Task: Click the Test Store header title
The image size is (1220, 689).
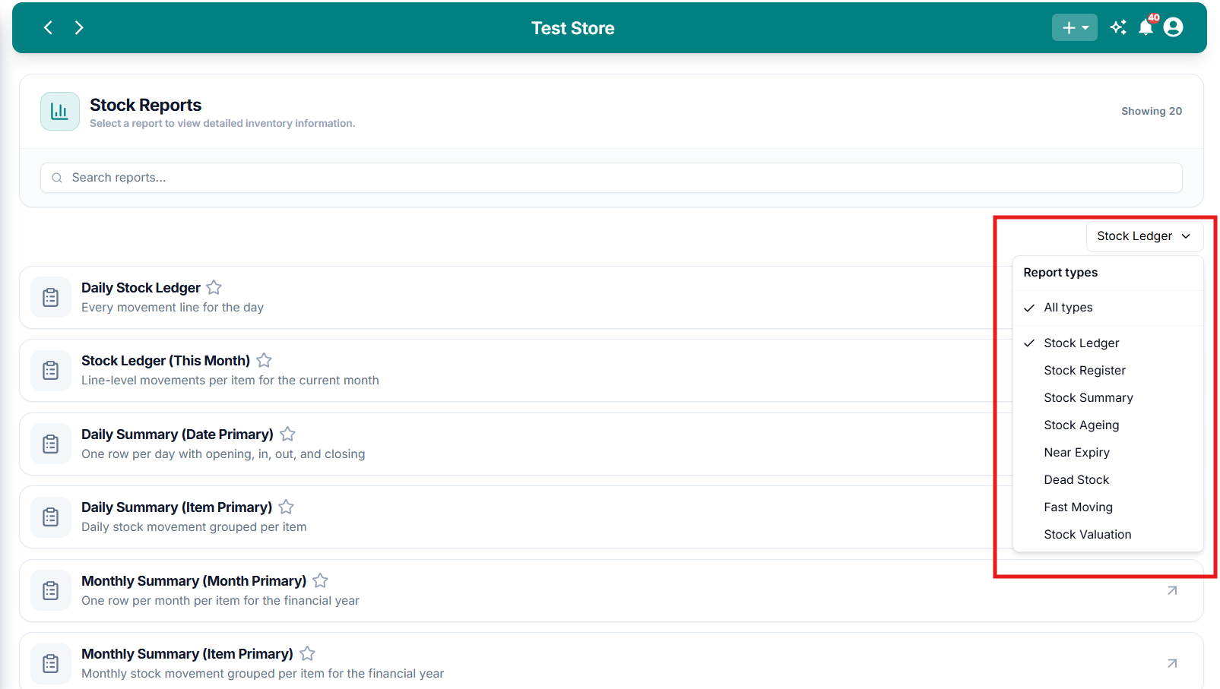Action: tap(572, 28)
